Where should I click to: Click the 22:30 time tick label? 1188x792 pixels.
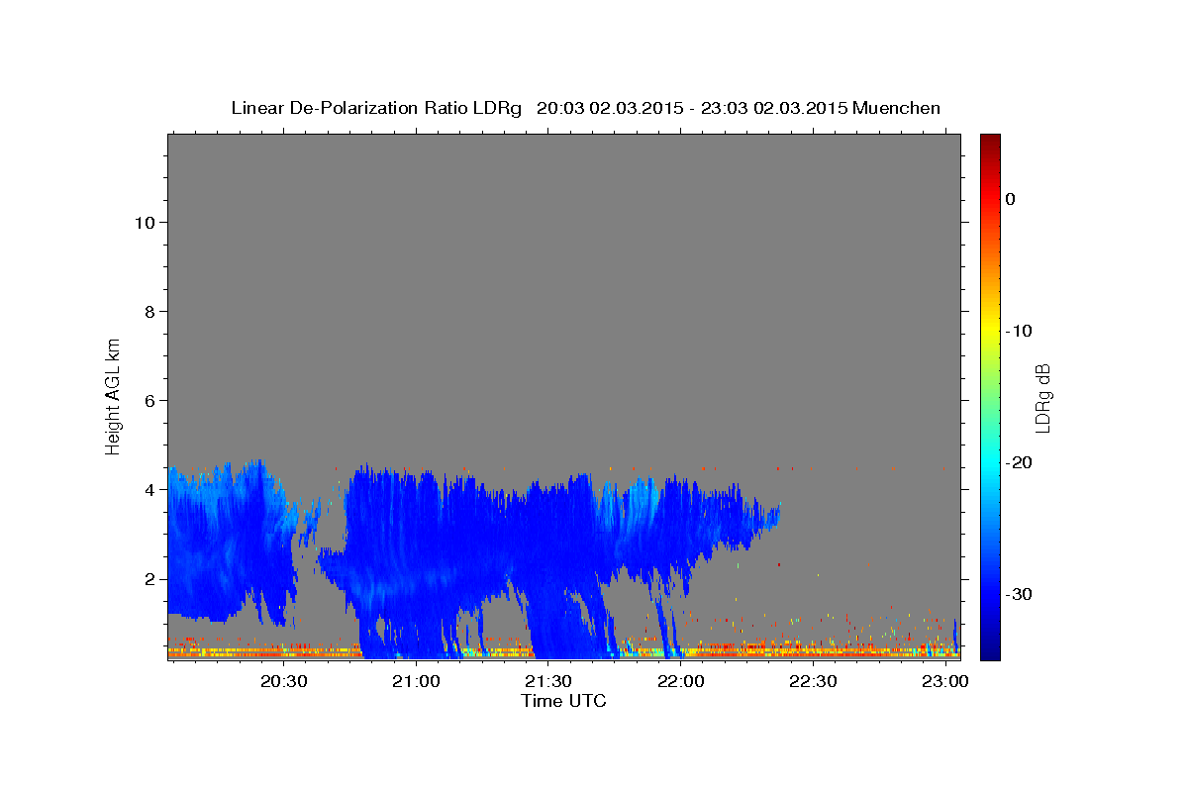[x=814, y=682]
